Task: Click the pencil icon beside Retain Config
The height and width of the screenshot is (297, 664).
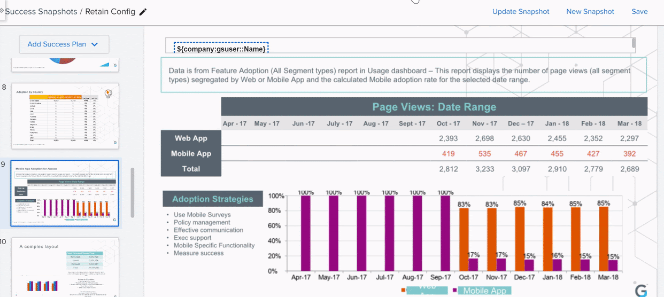Action: click(x=143, y=12)
